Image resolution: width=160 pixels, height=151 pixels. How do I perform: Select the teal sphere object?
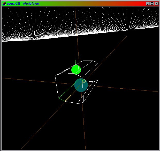[81, 85]
